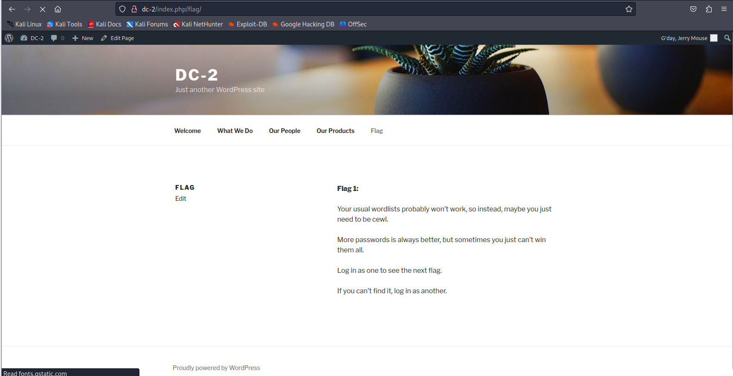Screen dimensions: 733x376
Task: Open the What We Do page
Action: click(x=235, y=131)
